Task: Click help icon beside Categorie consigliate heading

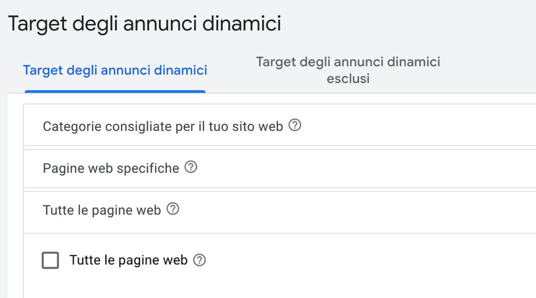Action: (295, 126)
